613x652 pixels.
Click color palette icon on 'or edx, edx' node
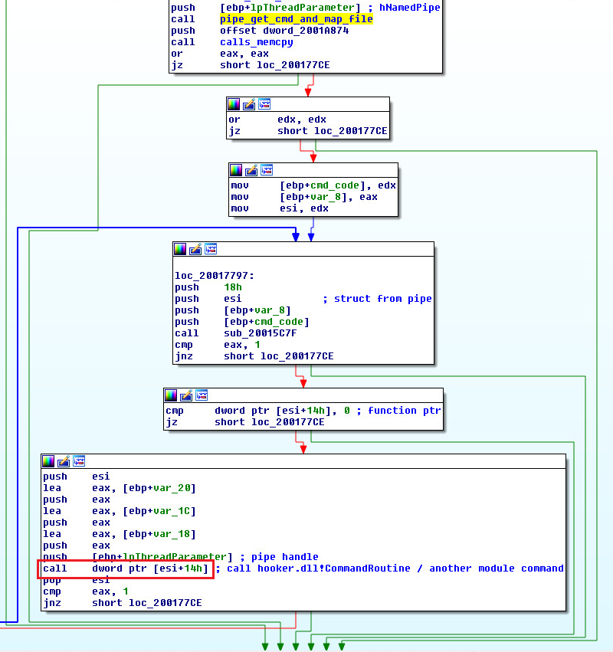click(234, 104)
